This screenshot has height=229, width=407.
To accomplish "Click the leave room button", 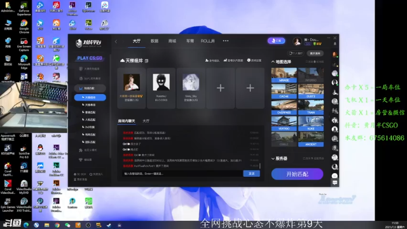I will (315, 53).
